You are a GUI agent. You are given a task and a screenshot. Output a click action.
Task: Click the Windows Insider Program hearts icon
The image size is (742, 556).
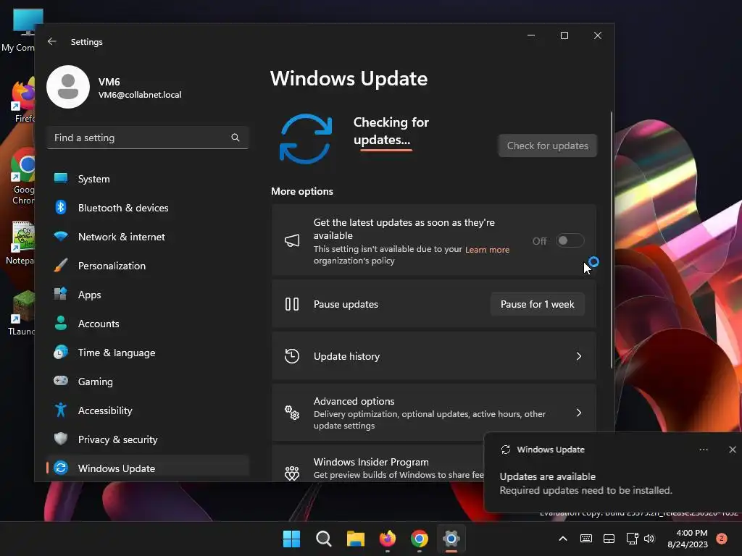pyautogui.click(x=292, y=473)
